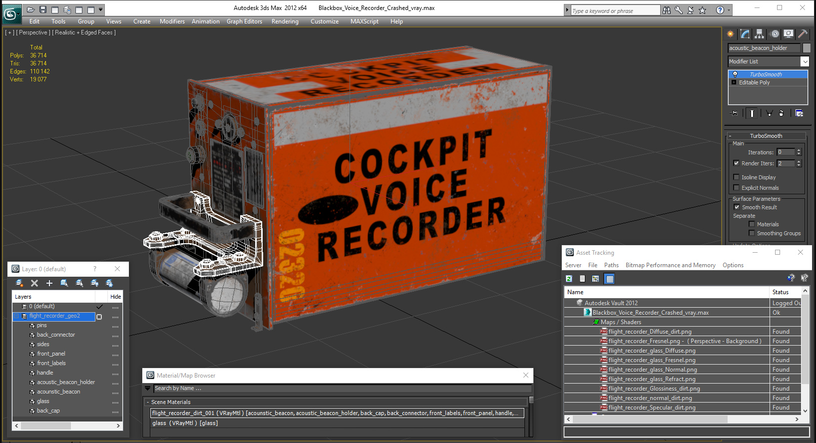The height and width of the screenshot is (443, 816).
Task: Click Realistic + Edged Faces shading label
Action: (84, 32)
